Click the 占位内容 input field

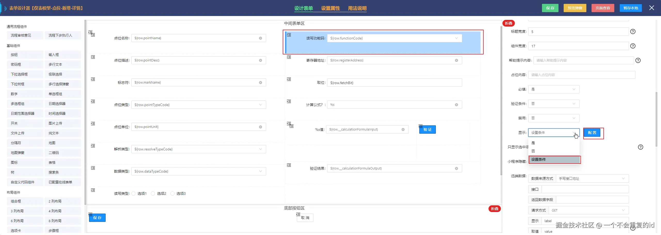coord(582,75)
